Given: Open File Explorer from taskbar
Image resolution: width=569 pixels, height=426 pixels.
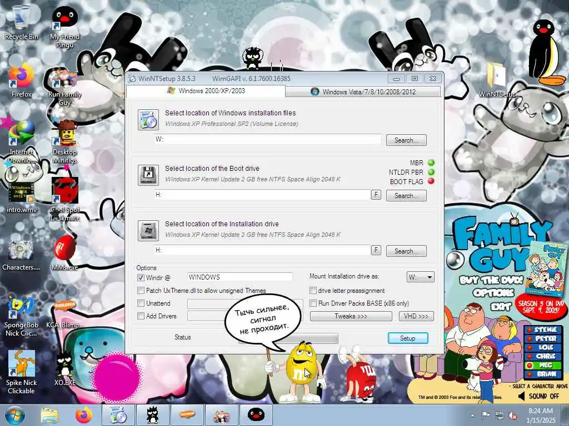Looking at the screenshot, I should coord(49,415).
